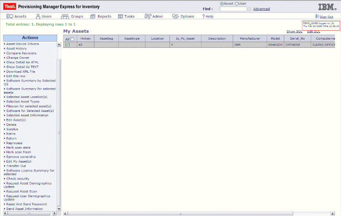
Task: Click the Edit SQL link
Action: [x=314, y=31]
